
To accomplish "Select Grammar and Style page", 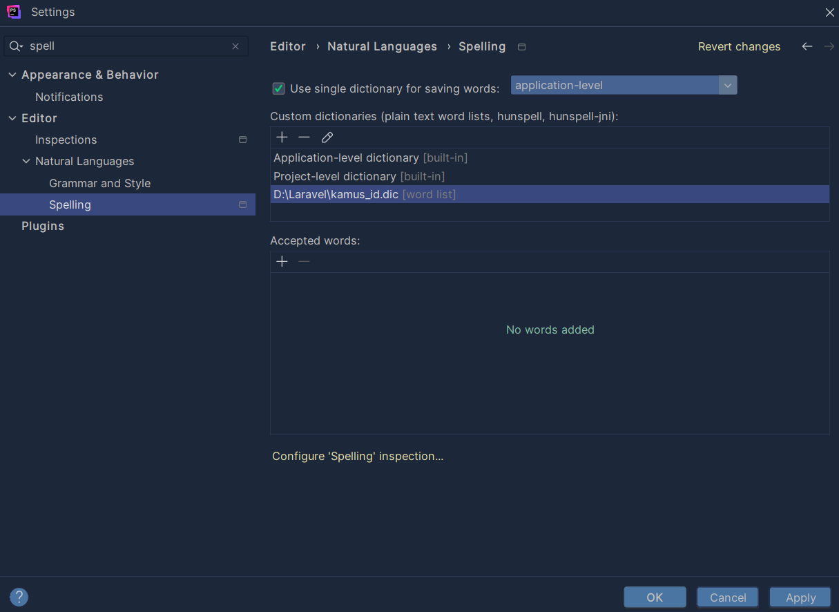I will tap(99, 183).
